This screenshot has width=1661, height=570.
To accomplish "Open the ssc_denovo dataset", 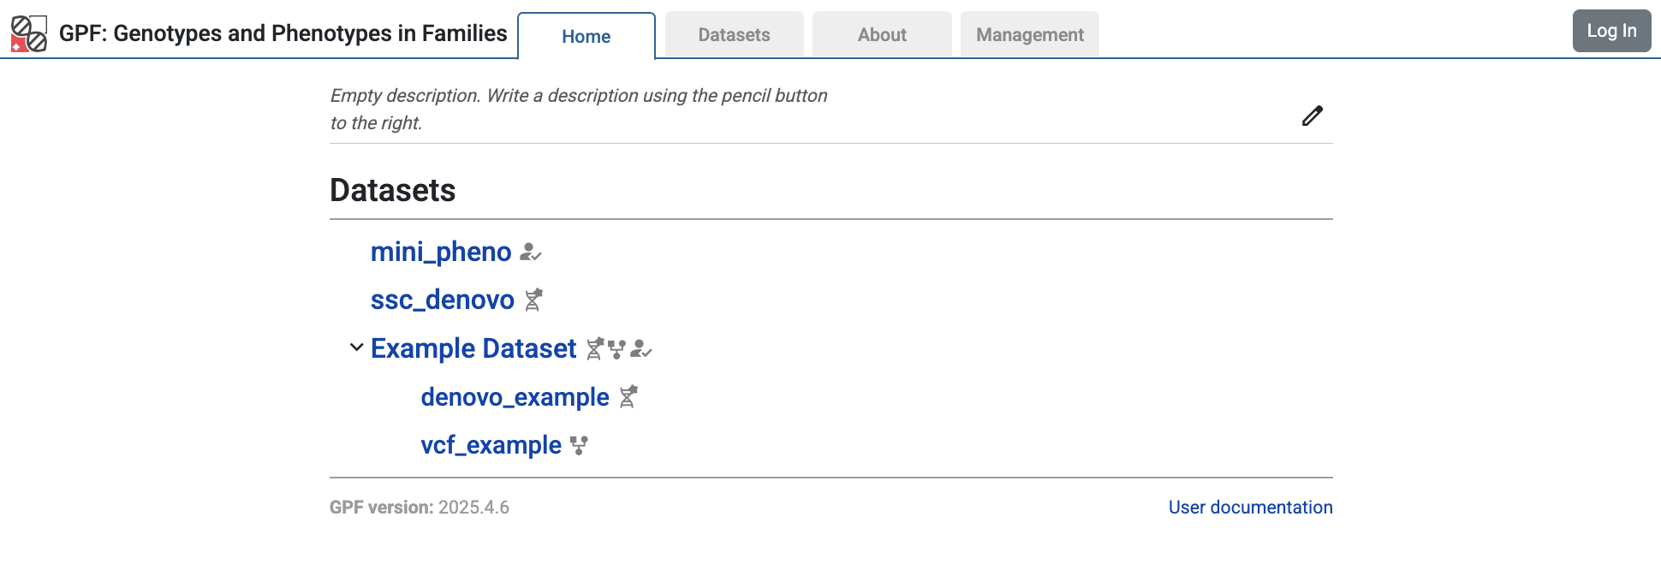I will coord(443,300).
